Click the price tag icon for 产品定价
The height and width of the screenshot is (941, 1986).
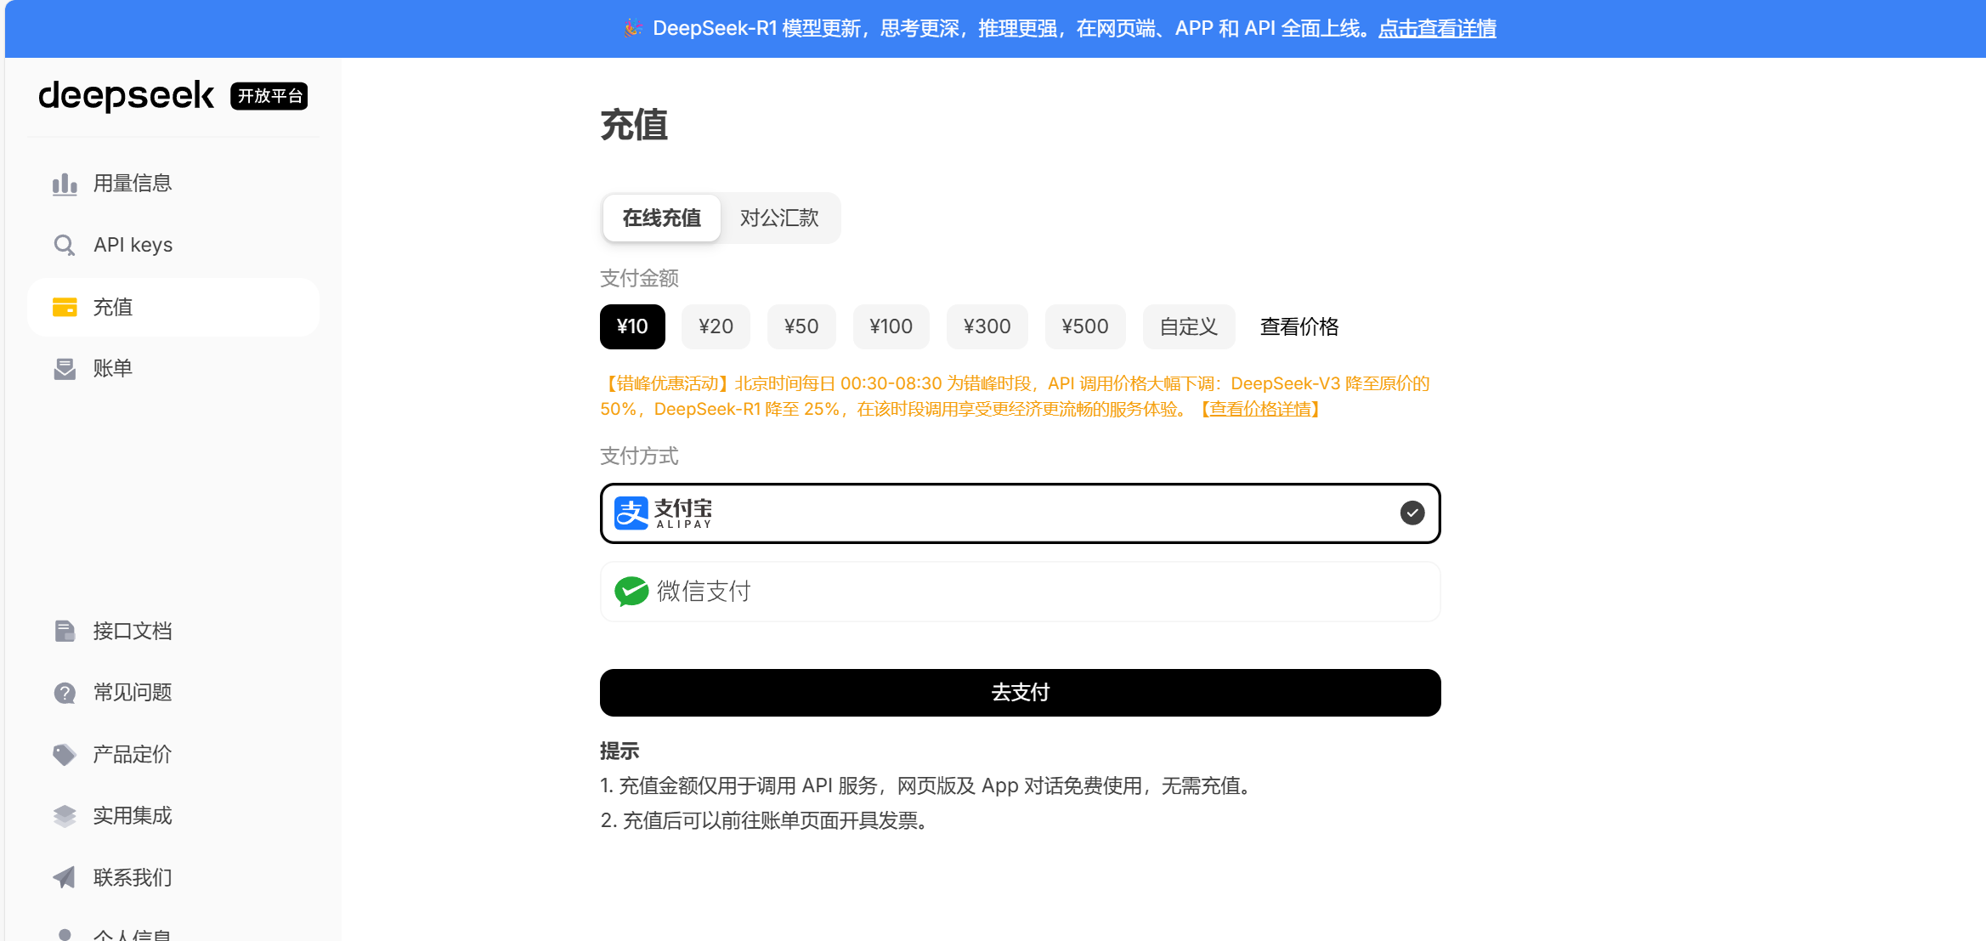pyautogui.click(x=65, y=754)
